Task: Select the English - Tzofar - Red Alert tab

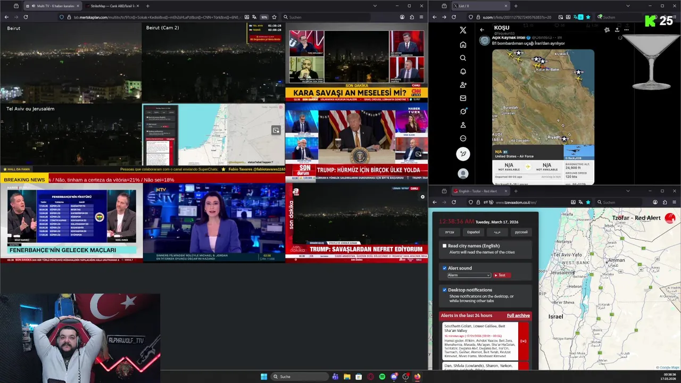Action: pyautogui.click(x=480, y=191)
